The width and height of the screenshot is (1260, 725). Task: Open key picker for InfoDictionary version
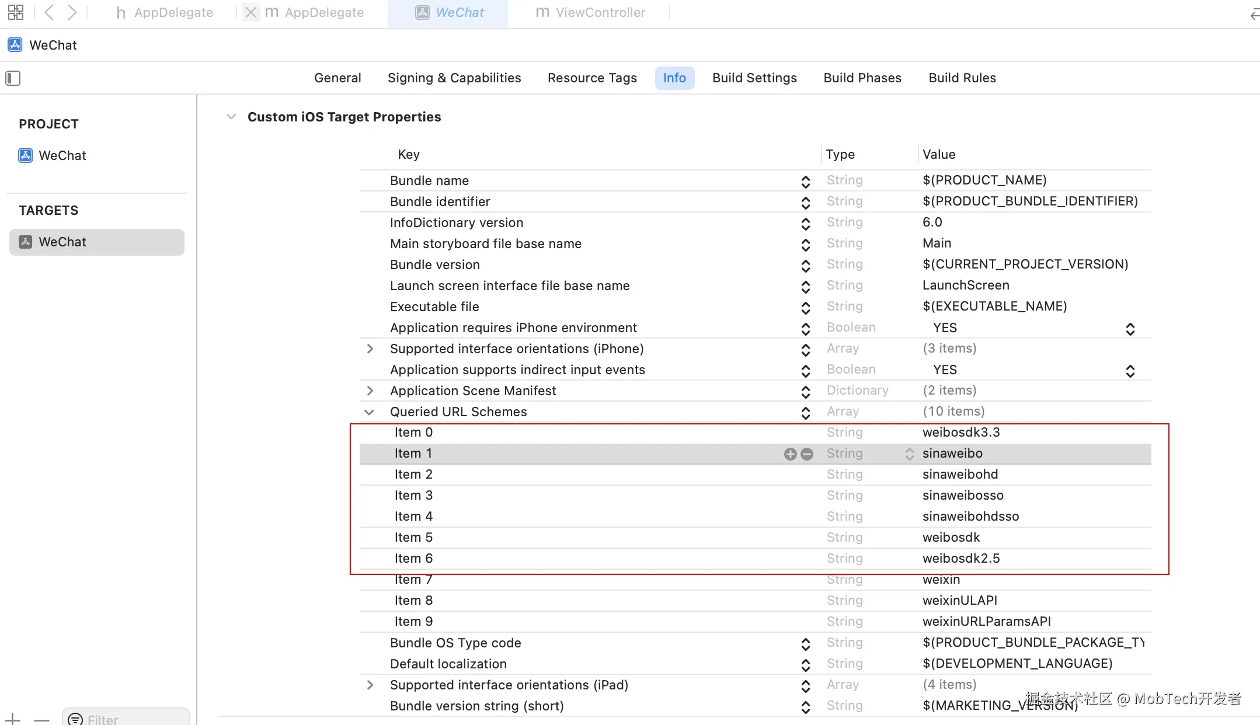806,224
